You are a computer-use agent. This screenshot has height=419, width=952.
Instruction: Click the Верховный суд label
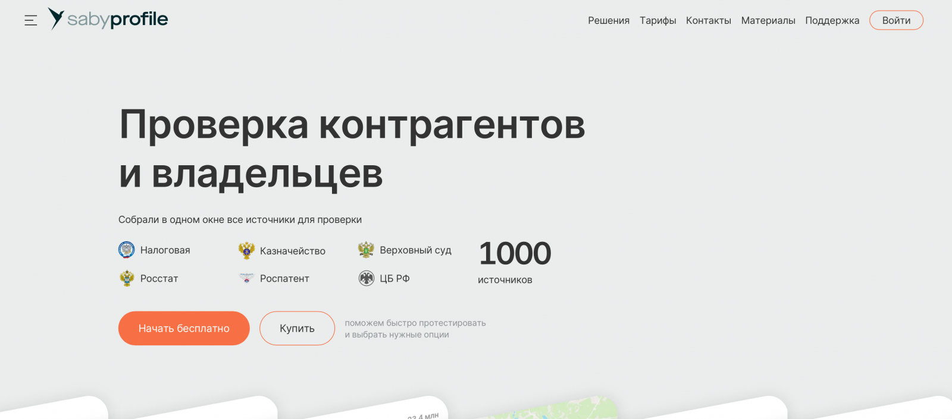[x=415, y=250]
